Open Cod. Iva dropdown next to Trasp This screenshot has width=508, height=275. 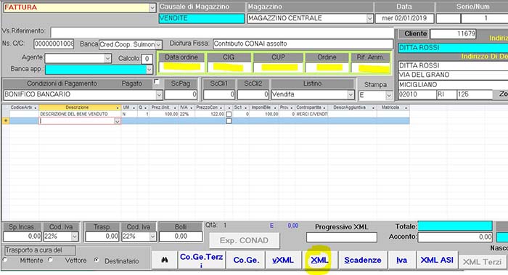pyautogui.click(x=153, y=237)
